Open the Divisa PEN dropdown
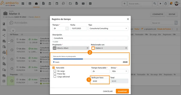The image size is (181, 95). [119, 71]
